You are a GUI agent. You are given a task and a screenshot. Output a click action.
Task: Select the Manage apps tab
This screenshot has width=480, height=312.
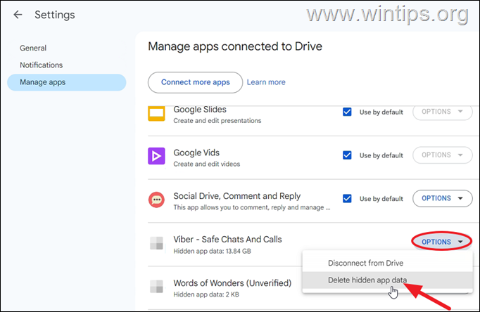click(x=67, y=82)
